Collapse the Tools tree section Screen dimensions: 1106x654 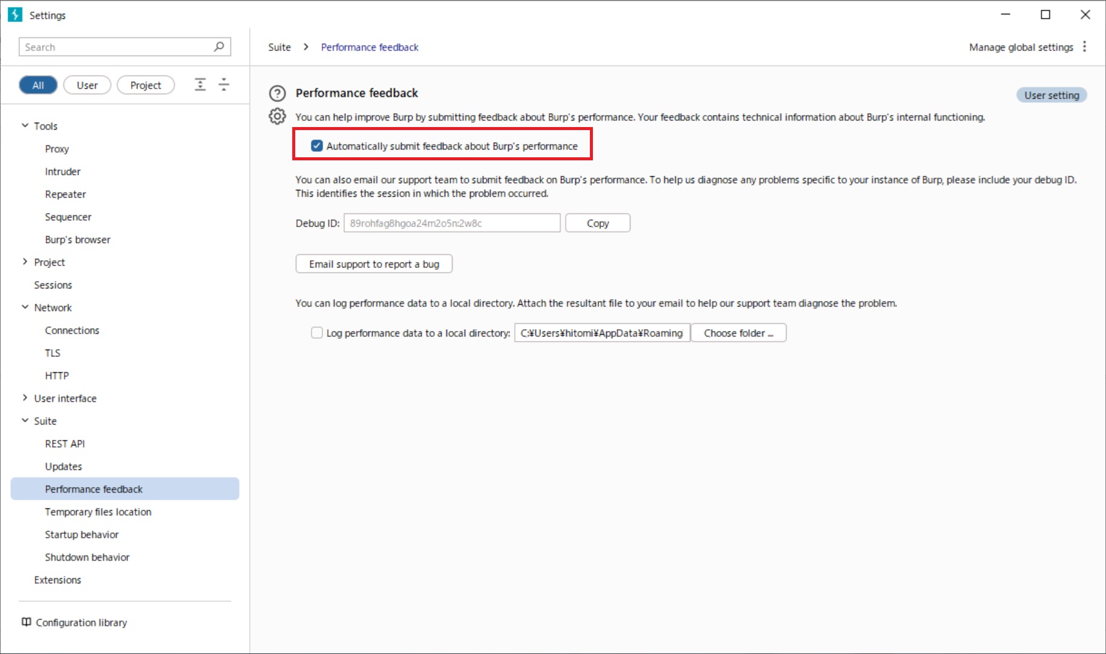(x=25, y=126)
